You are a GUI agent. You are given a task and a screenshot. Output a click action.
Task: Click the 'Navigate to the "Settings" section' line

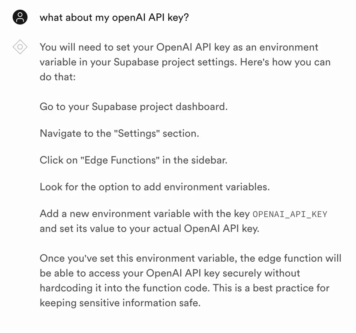(x=119, y=133)
